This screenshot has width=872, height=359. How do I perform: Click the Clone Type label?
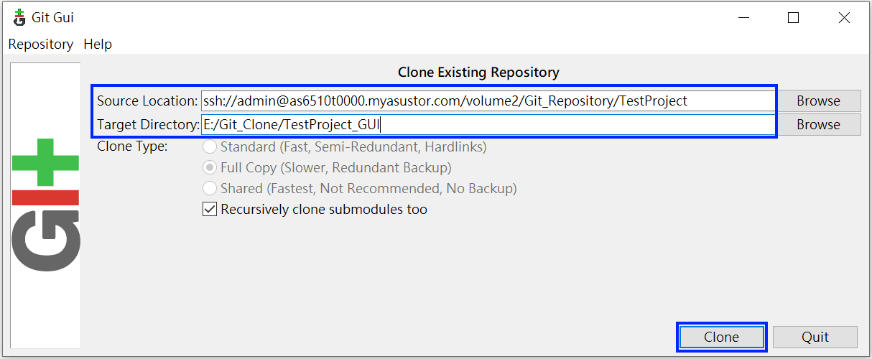click(x=132, y=146)
